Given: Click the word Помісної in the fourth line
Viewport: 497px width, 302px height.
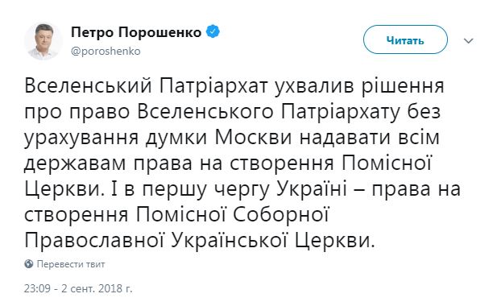Looking at the screenshot, I should (x=386, y=163).
